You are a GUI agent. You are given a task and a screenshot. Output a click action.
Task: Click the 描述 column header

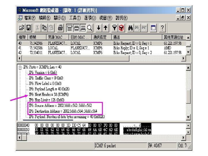[x=137, y=37]
